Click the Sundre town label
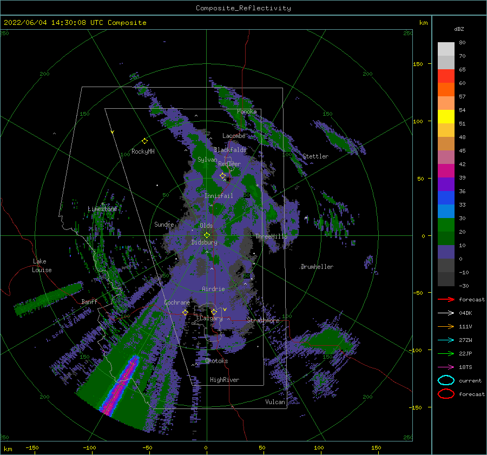487x455 pixels. 164,224
